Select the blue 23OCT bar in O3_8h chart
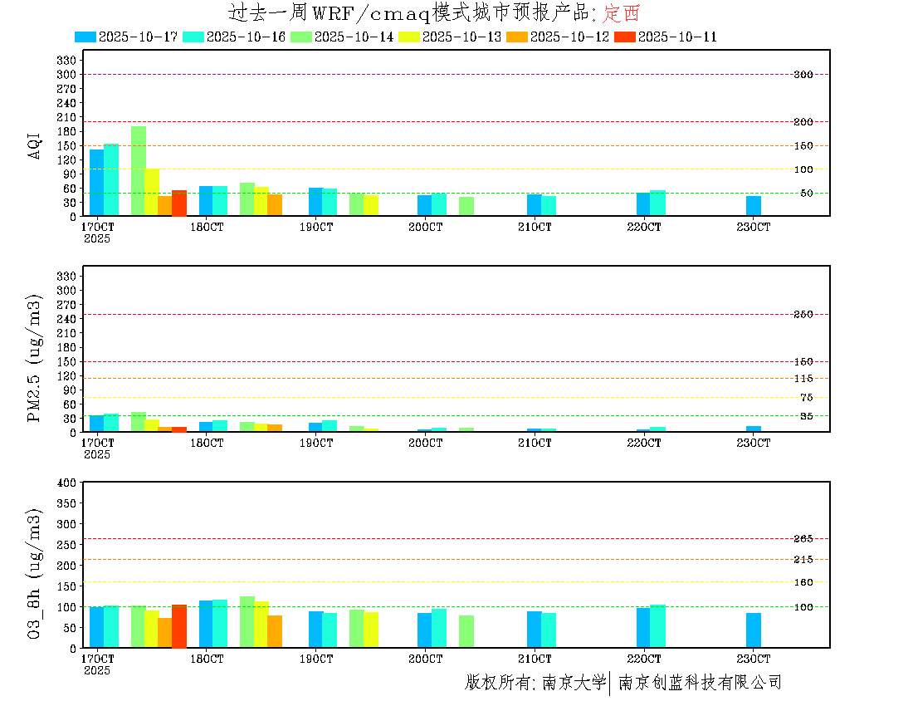Screen dimensions: 913x706 click(x=753, y=630)
